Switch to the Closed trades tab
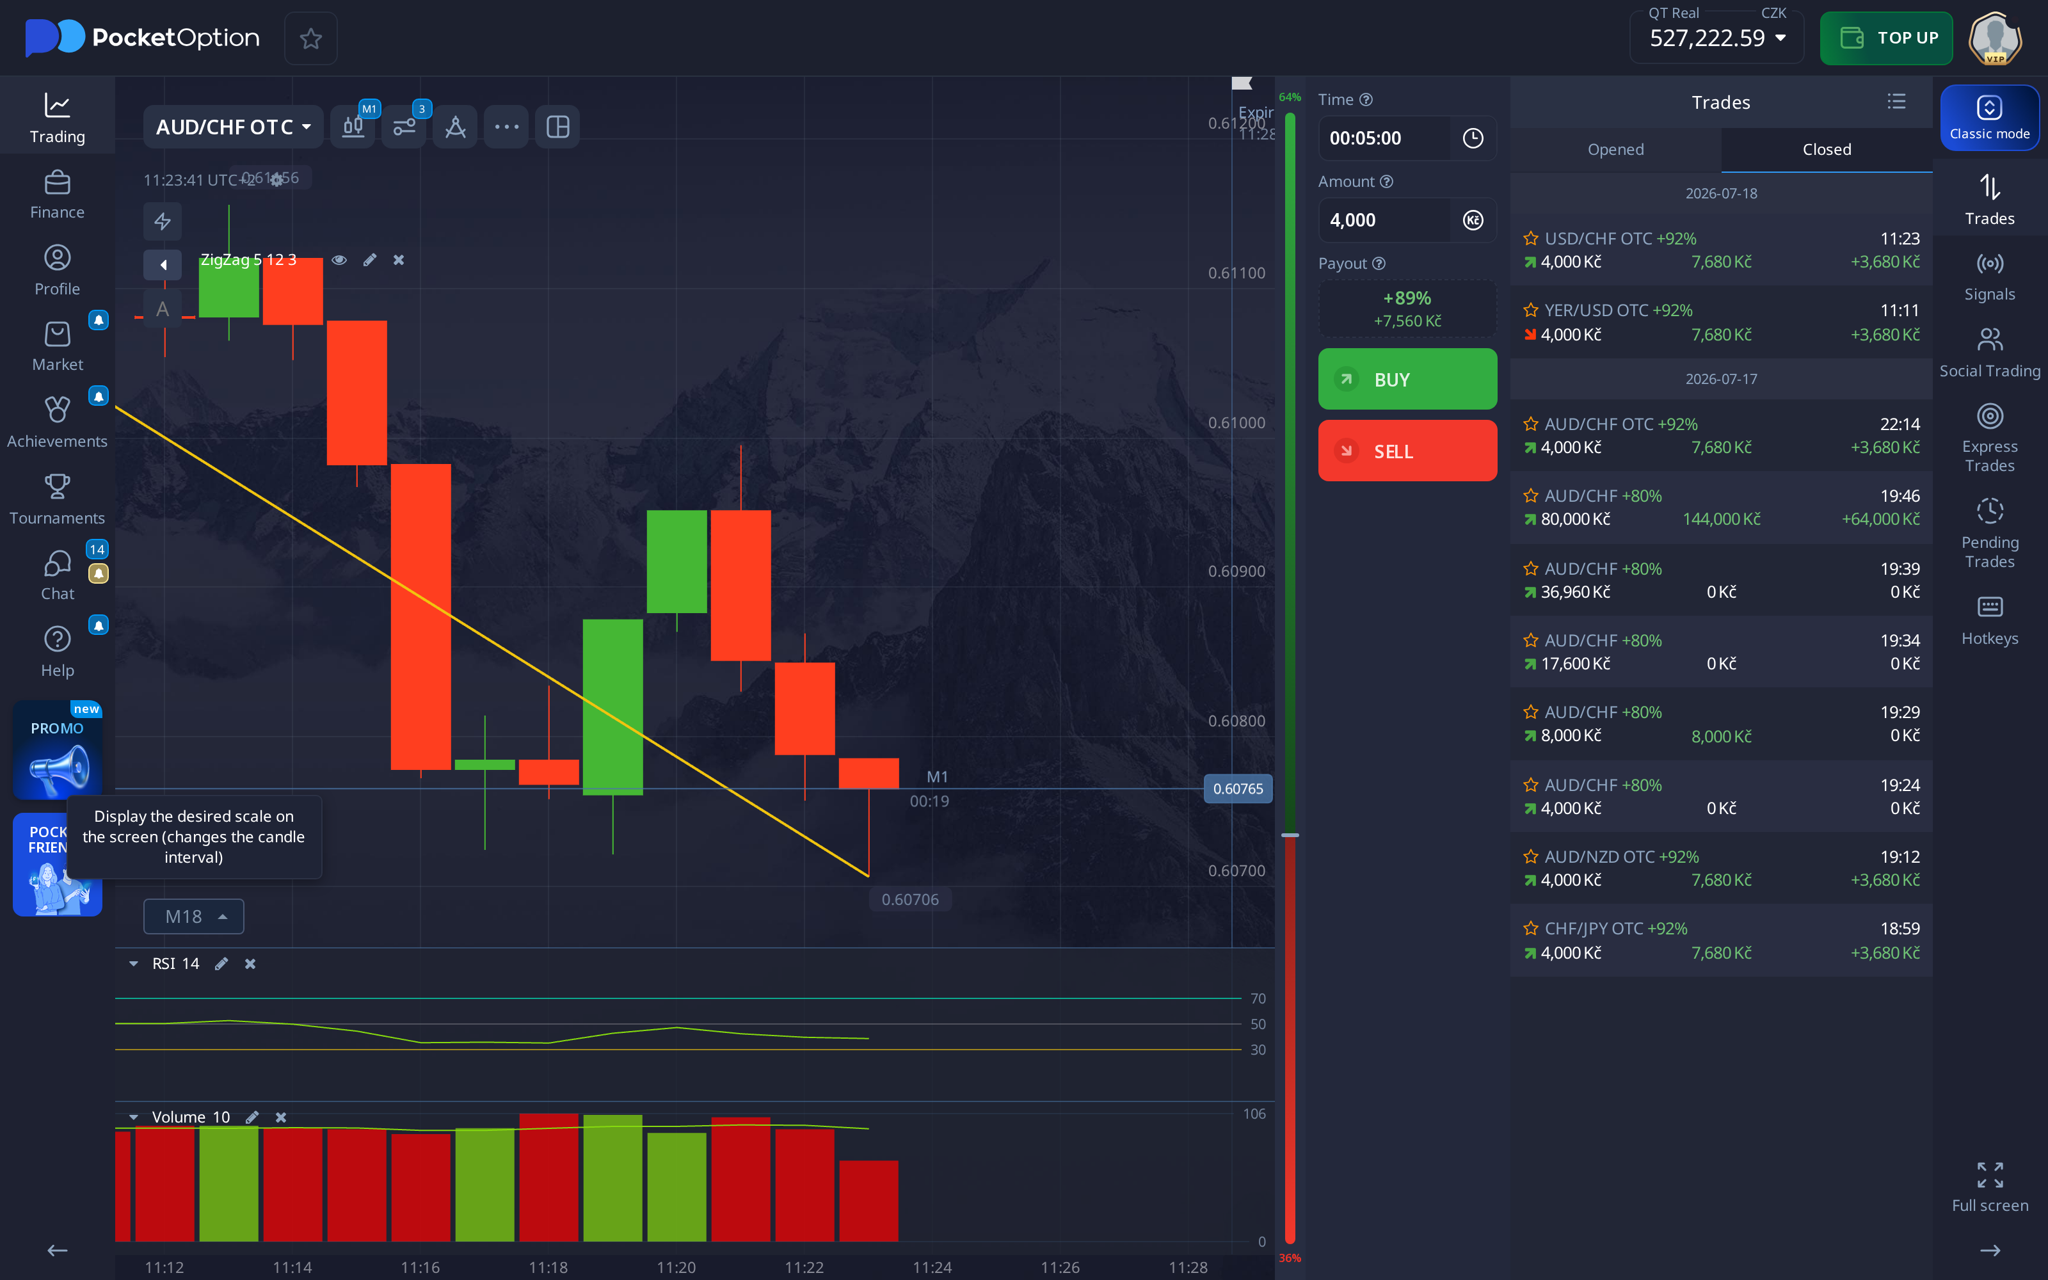The image size is (2048, 1280). point(1827,150)
